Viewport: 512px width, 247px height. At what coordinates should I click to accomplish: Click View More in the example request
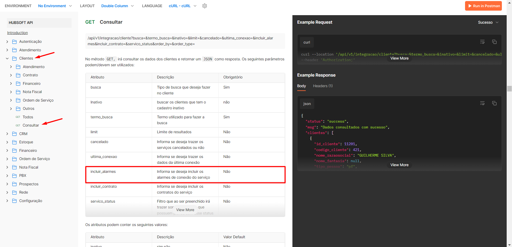399,58
